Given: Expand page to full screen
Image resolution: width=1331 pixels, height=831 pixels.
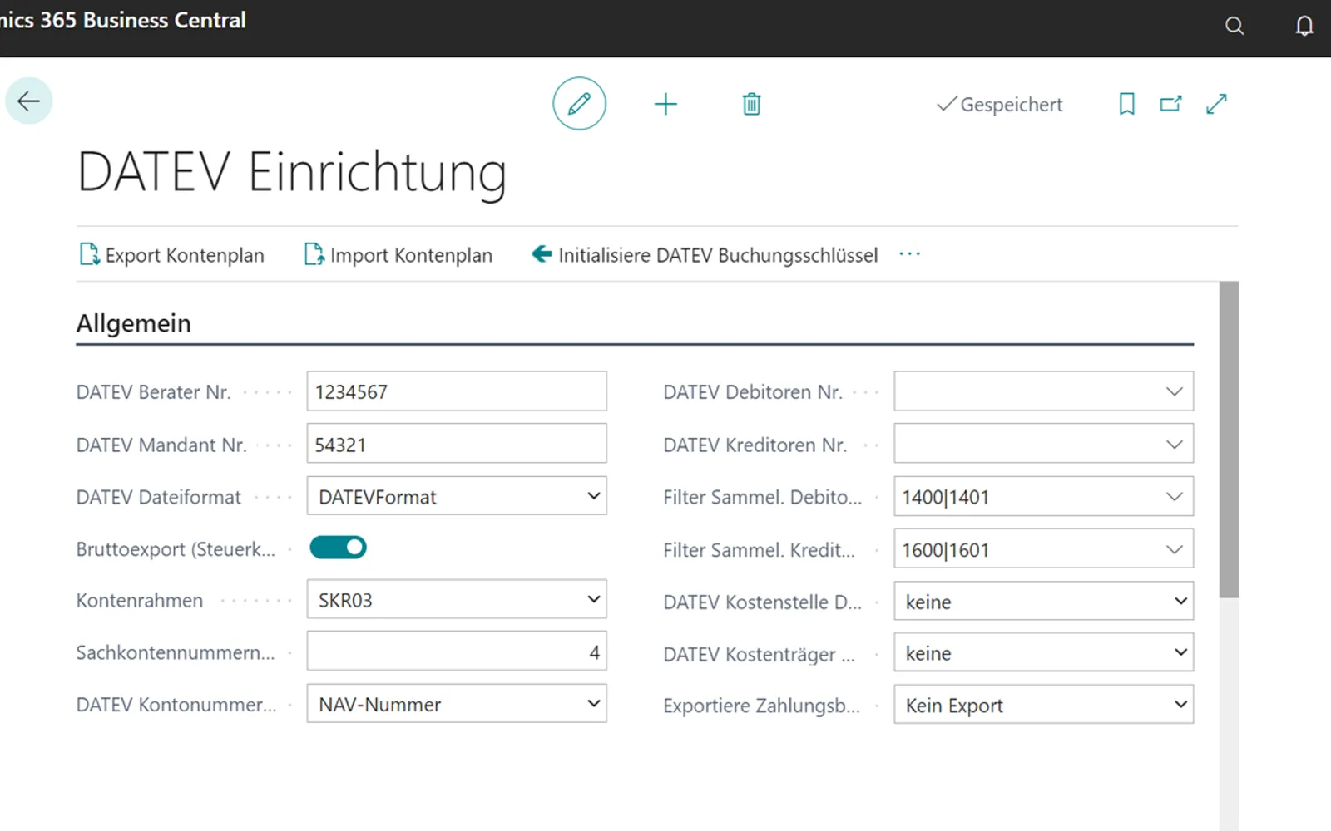Looking at the screenshot, I should click(1216, 104).
